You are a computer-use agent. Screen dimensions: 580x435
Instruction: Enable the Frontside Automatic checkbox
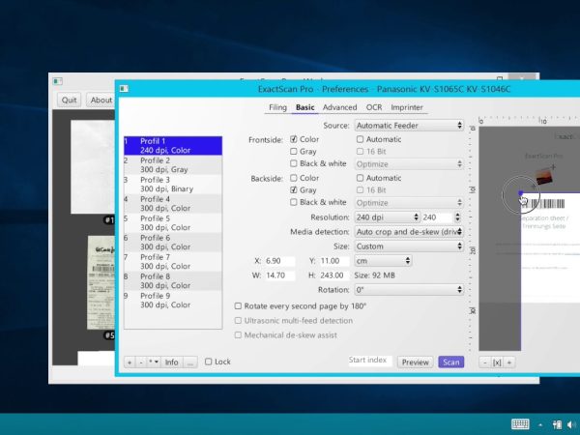[x=360, y=139]
